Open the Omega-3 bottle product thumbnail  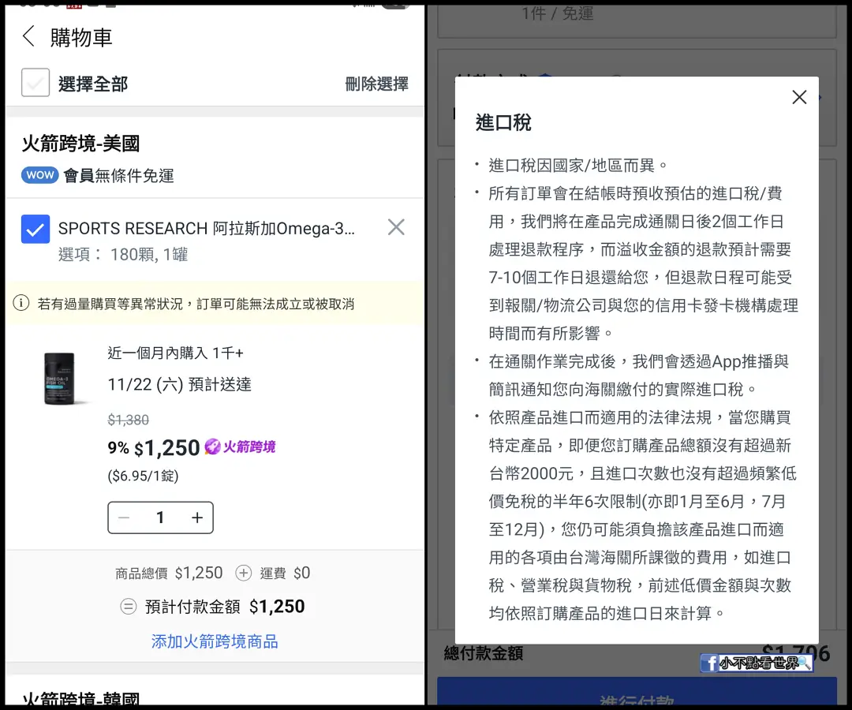coord(60,378)
